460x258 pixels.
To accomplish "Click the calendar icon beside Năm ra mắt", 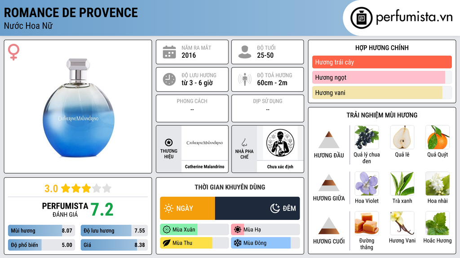I will pos(169,52).
